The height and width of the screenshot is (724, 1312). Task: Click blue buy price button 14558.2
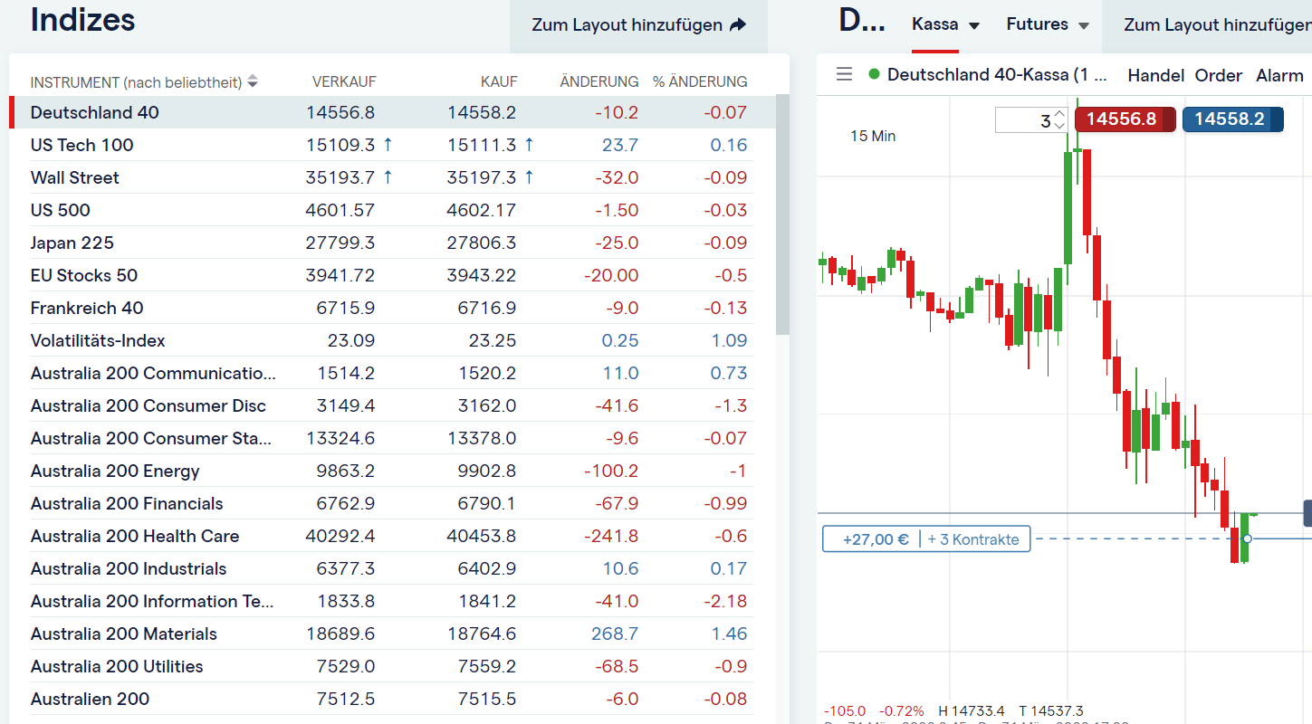point(1231,119)
